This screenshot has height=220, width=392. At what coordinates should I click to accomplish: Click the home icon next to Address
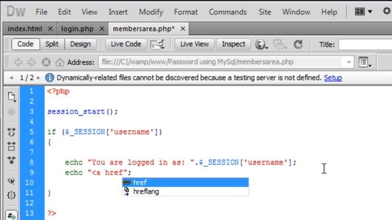(59, 62)
